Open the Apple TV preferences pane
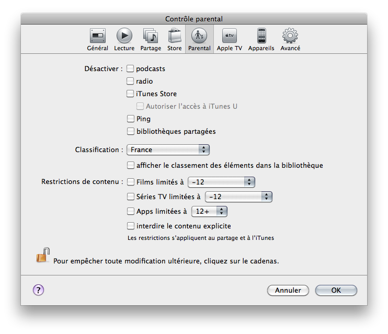The height and width of the screenshot is (334, 388). point(229,39)
